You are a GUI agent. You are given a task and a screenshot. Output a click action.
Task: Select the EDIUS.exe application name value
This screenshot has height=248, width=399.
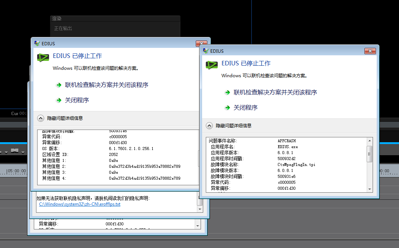(288, 147)
